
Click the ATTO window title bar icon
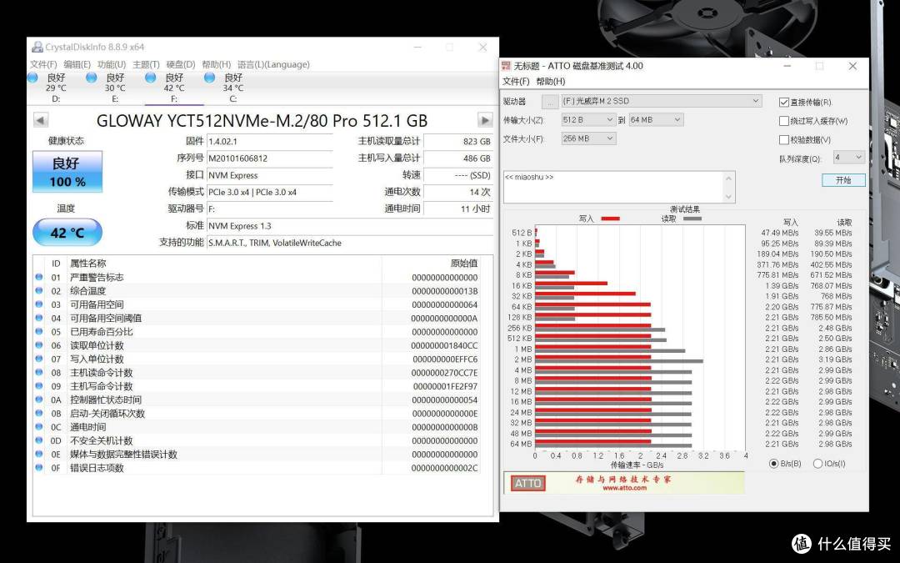tap(507, 66)
